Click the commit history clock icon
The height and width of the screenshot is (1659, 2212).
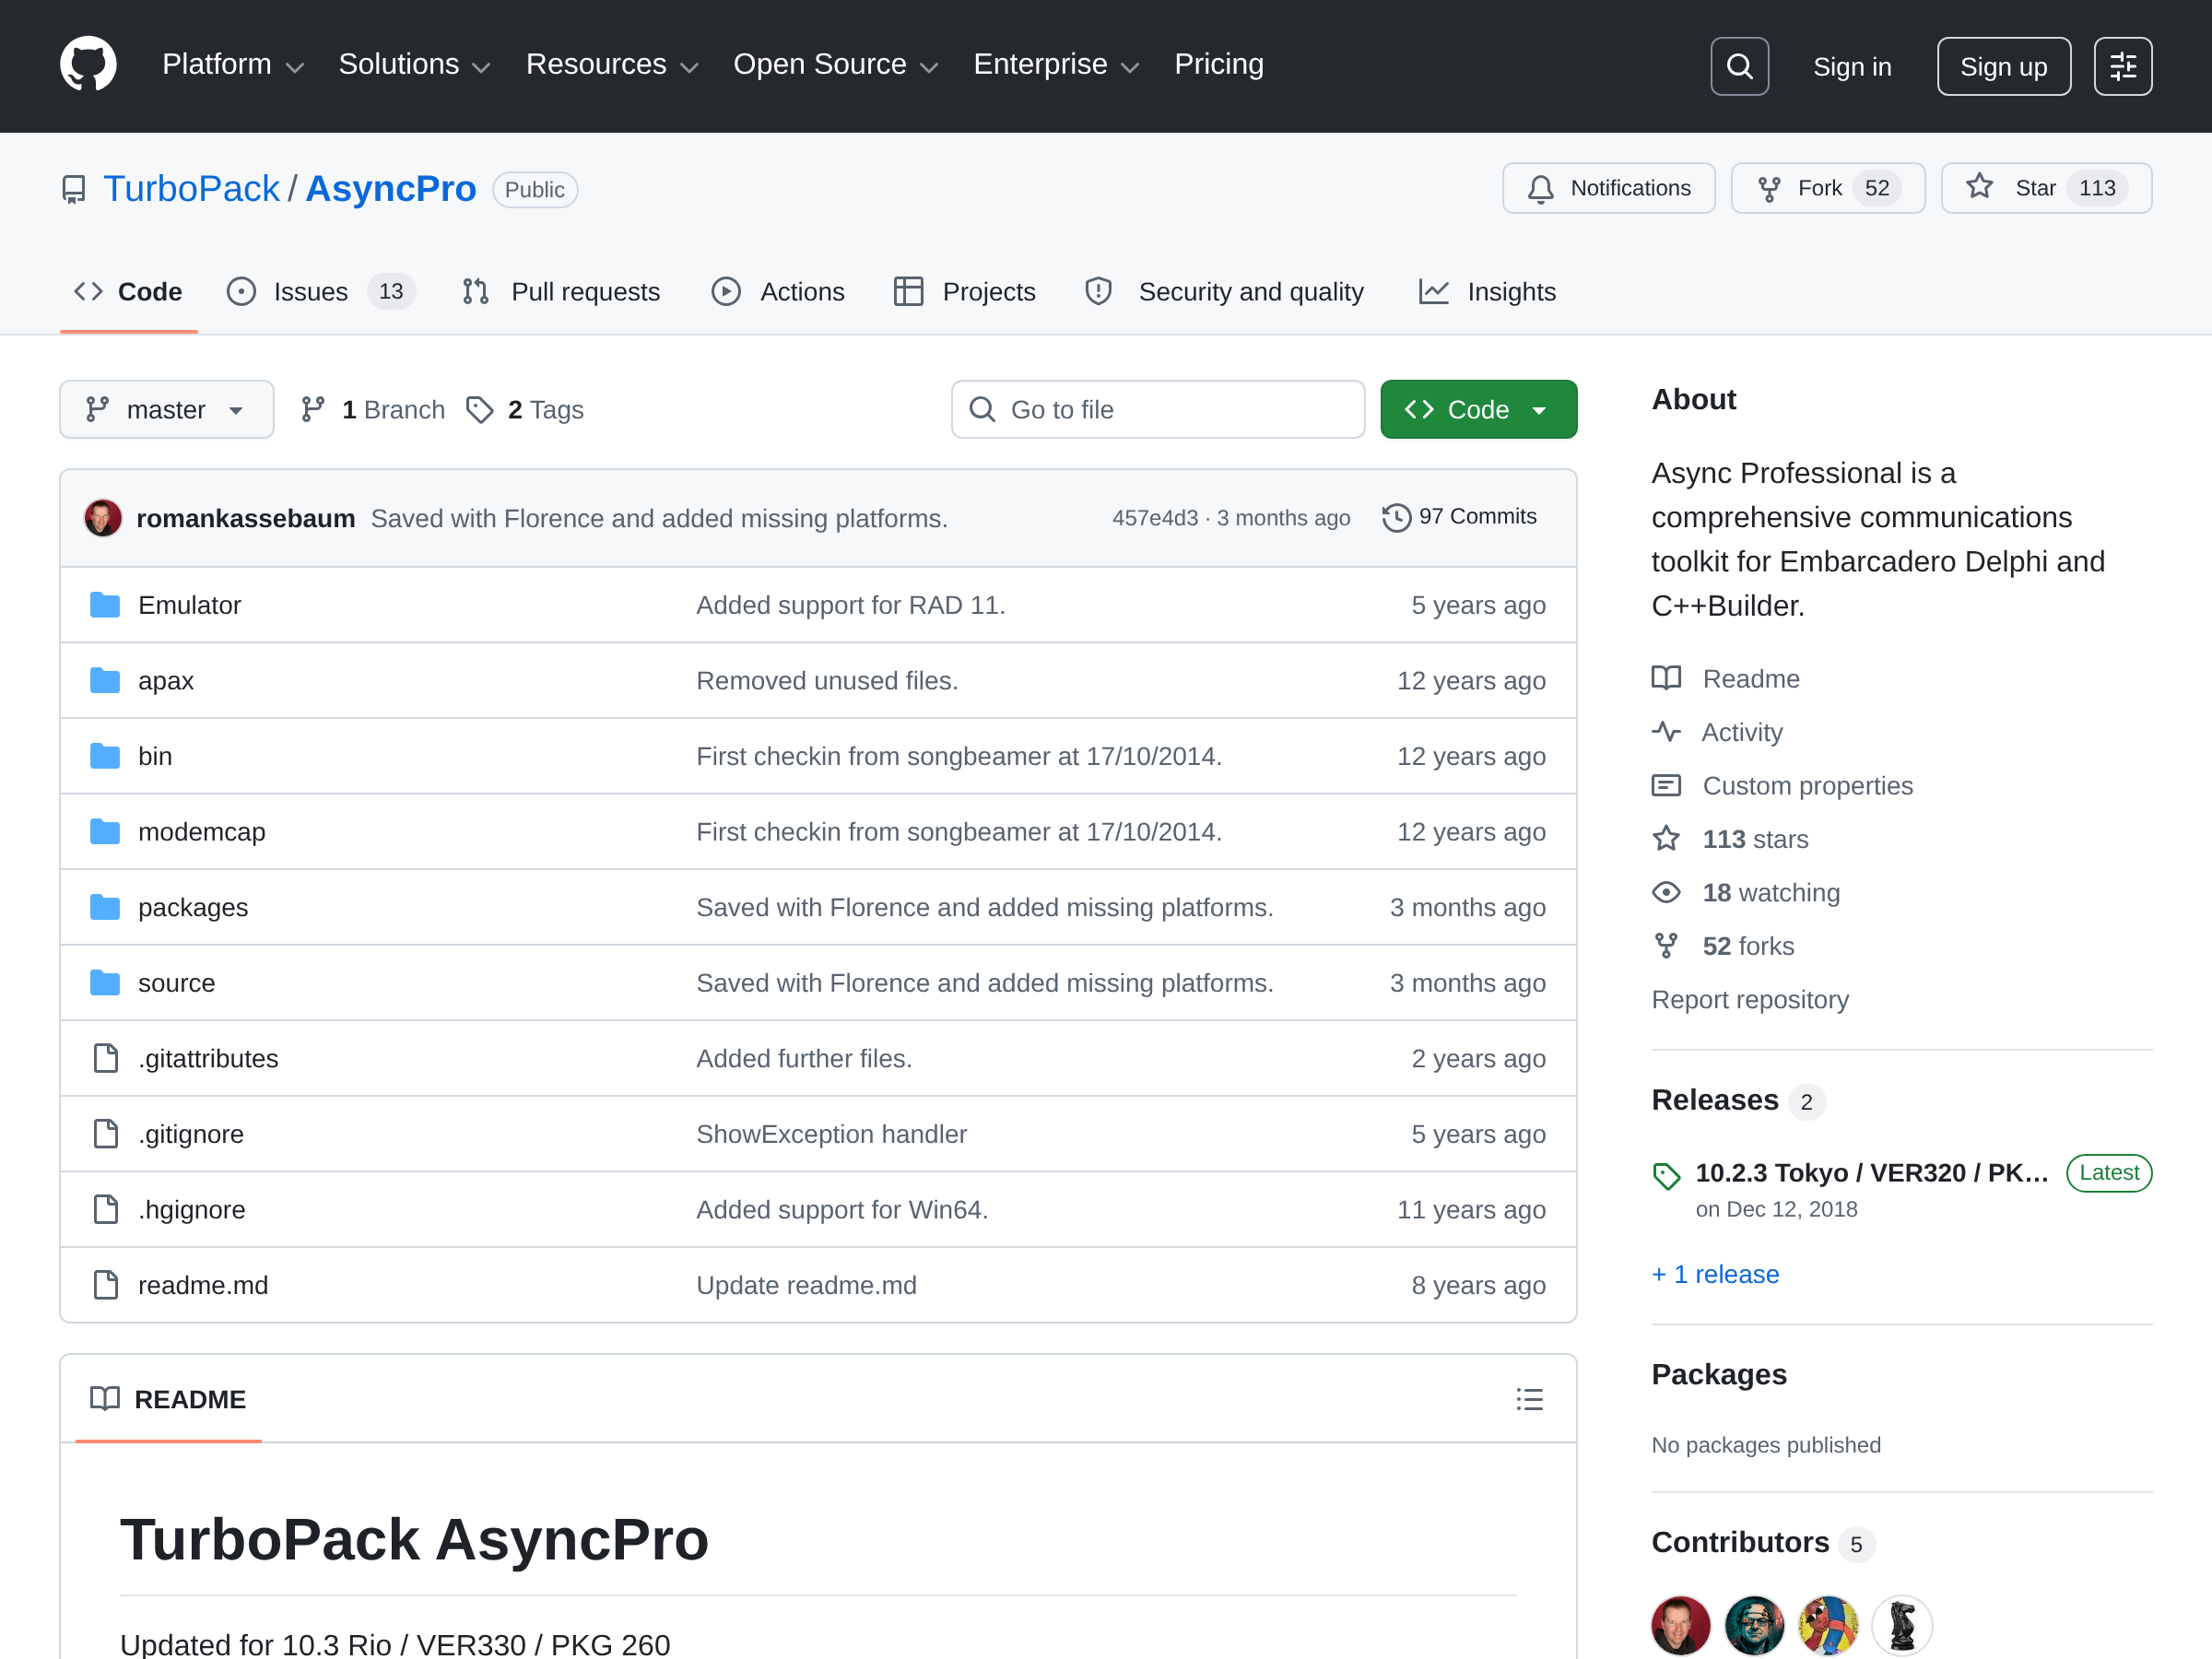(x=1396, y=517)
